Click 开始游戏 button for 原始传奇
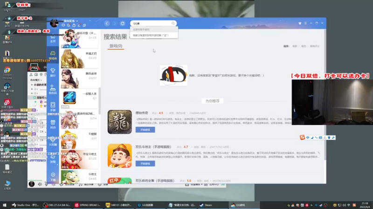The height and width of the screenshot is (209, 373). pyautogui.click(x=145, y=130)
